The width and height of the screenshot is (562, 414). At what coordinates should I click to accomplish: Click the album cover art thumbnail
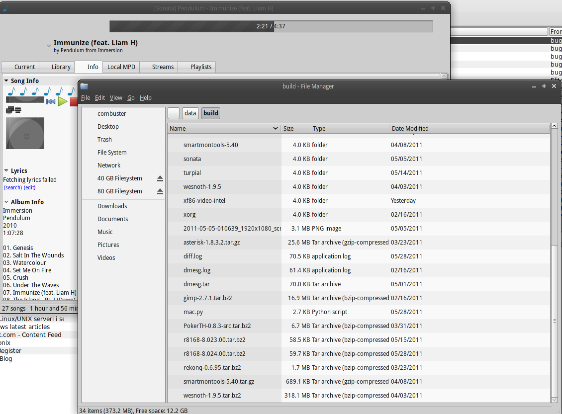(25, 133)
